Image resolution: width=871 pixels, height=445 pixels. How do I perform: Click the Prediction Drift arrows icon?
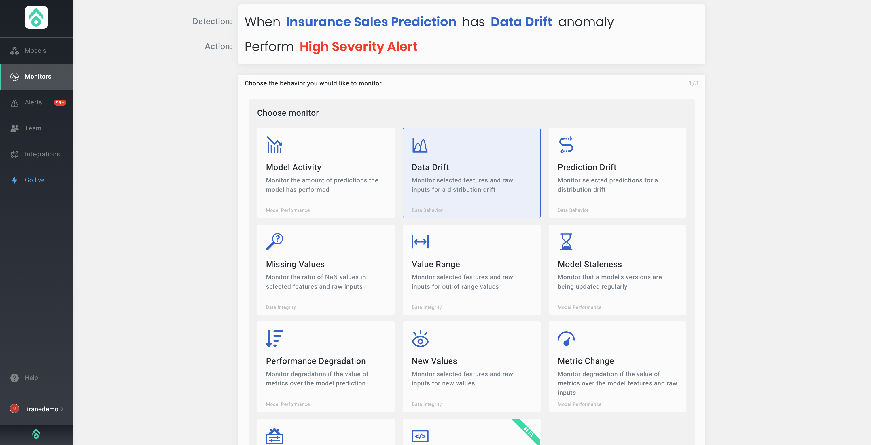[566, 145]
